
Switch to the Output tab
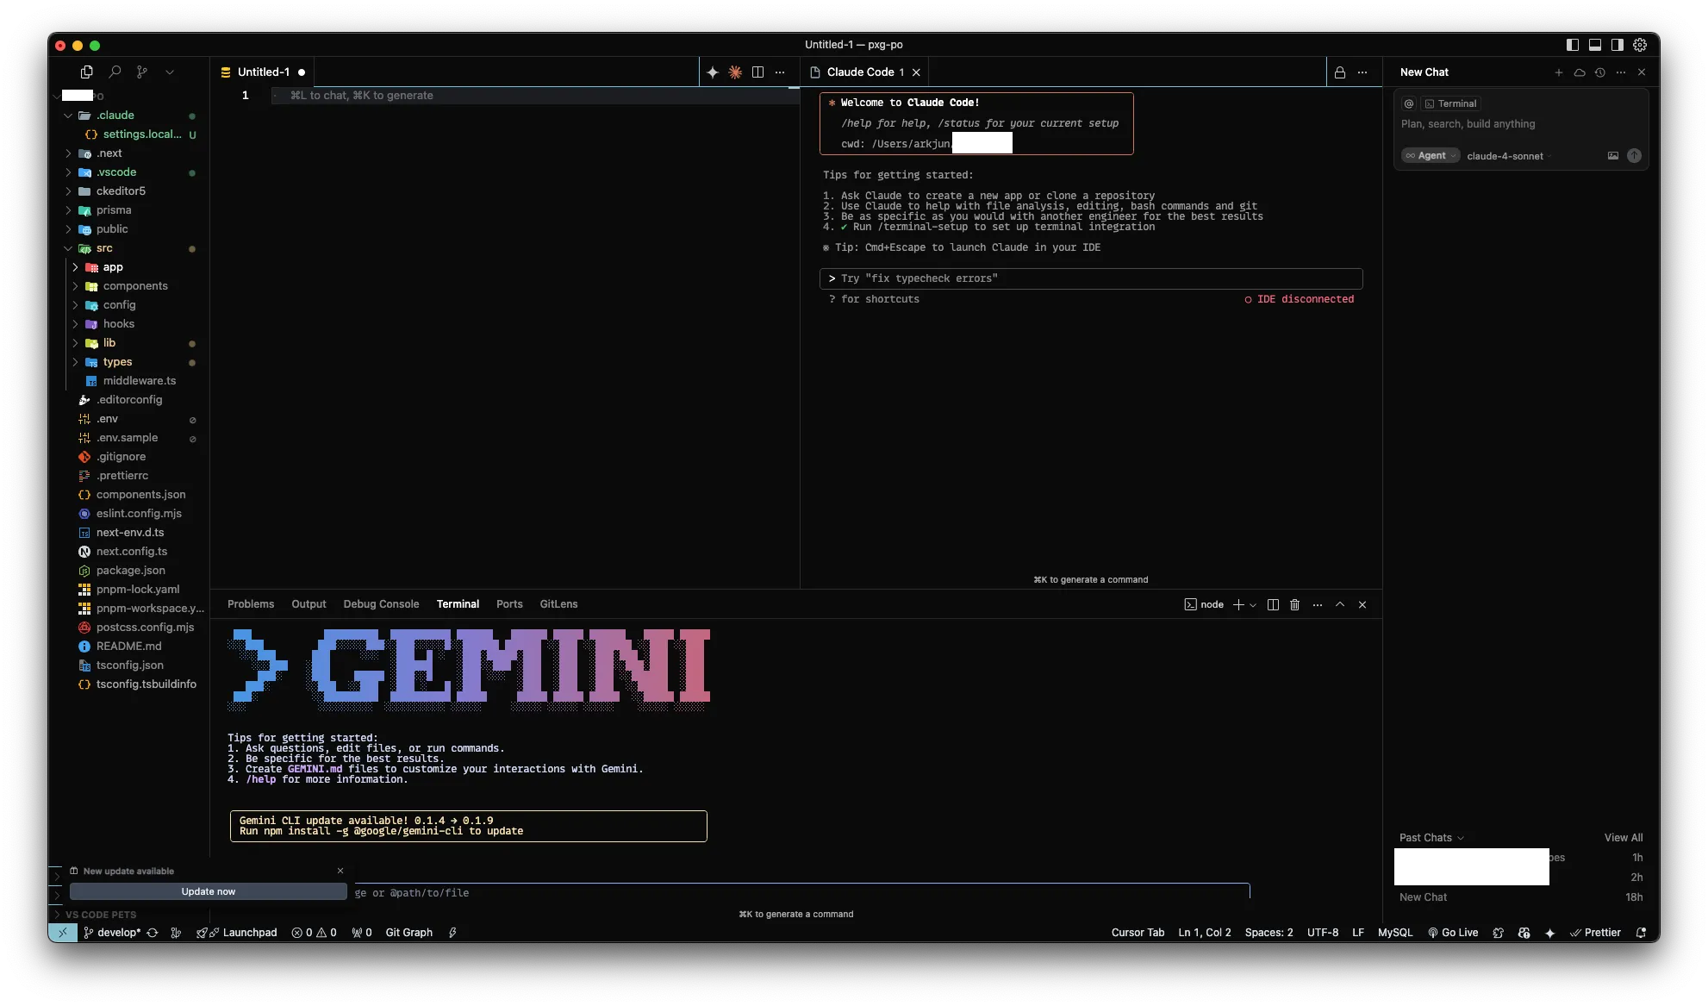[309, 604]
